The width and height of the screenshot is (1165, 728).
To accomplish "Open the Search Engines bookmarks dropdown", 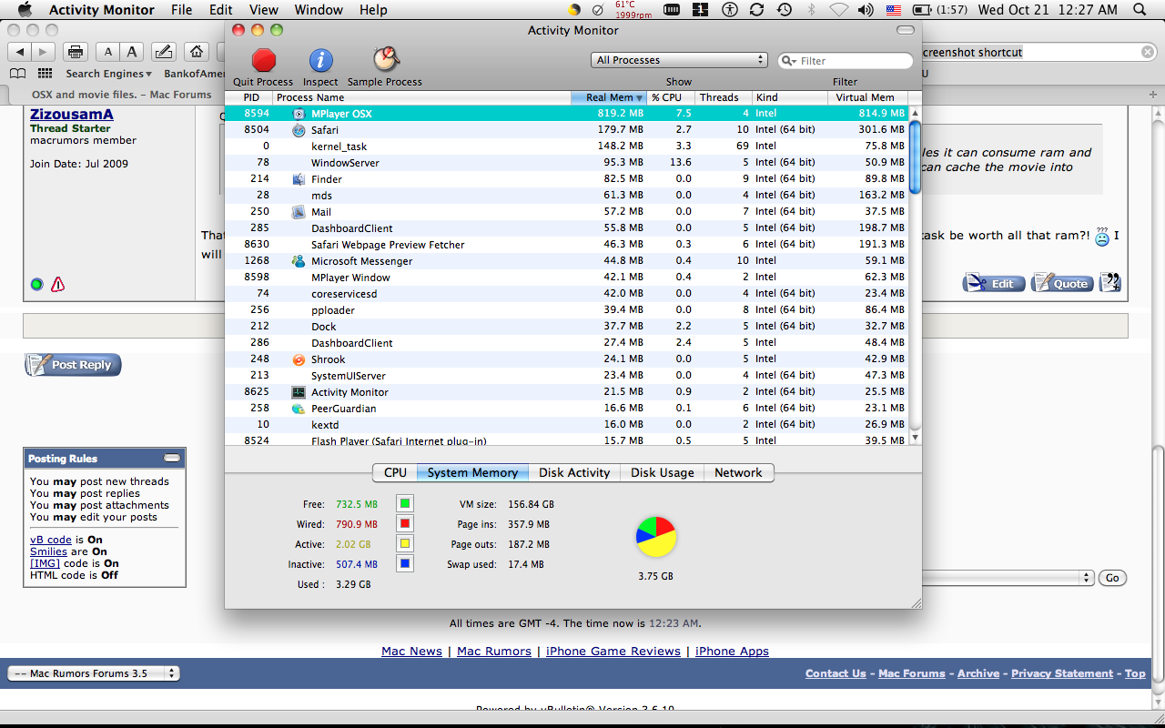I will pyautogui.click(x=108, y=74).
